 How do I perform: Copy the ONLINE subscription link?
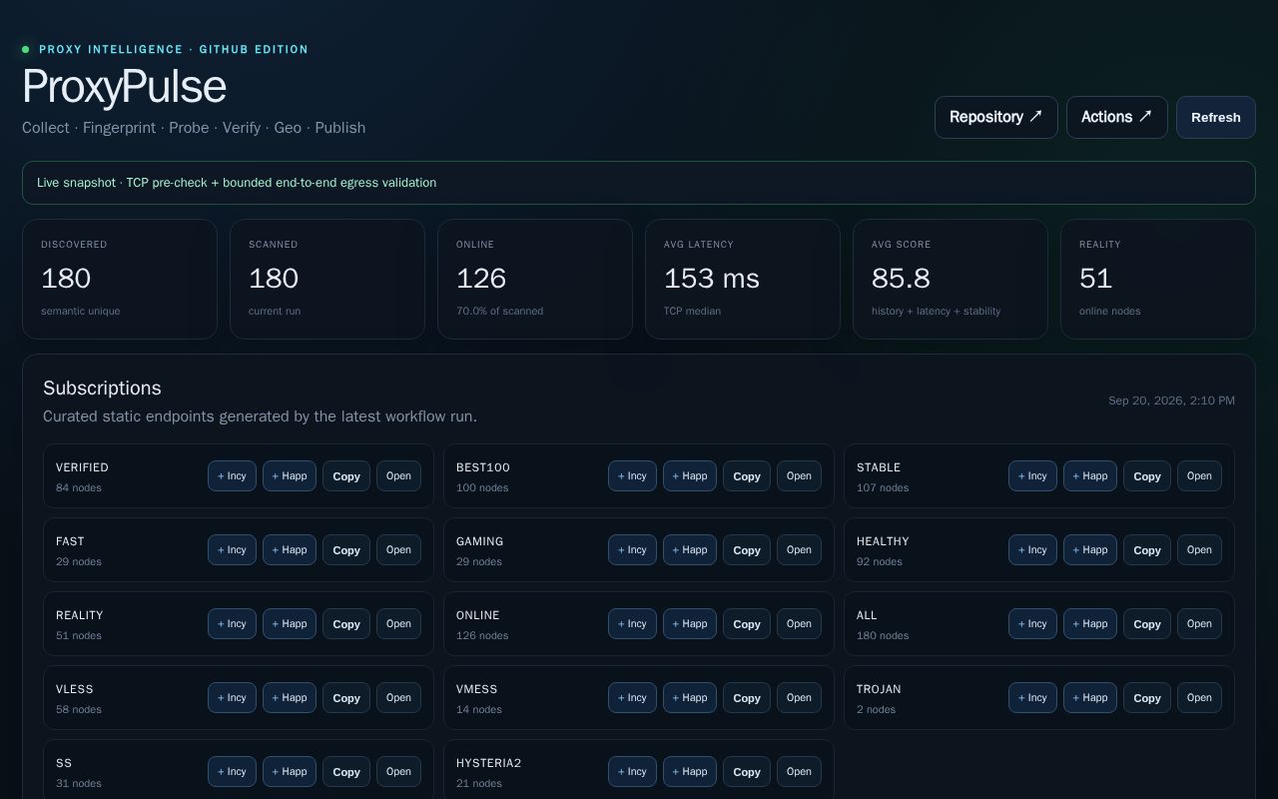(747, 624)
